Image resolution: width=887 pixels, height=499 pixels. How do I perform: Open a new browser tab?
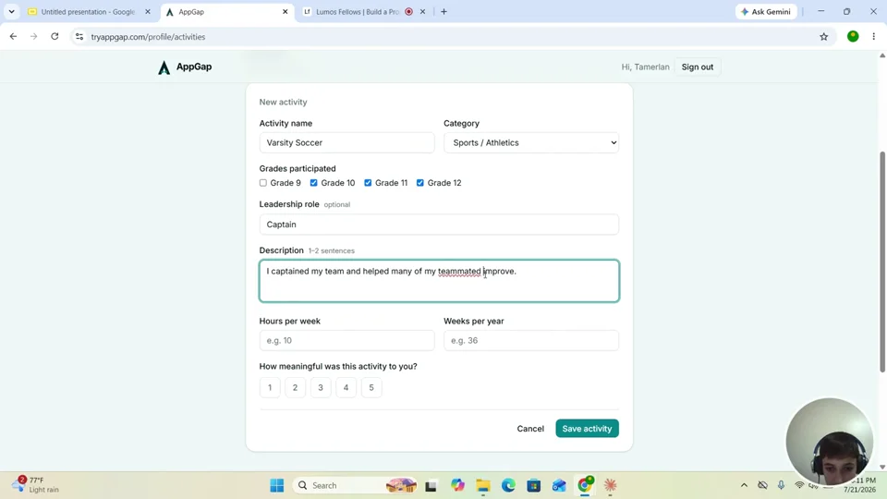pyautogui.click(x=443, y=11)
